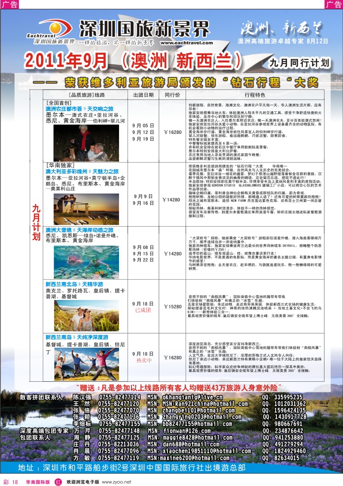Click MSN address maxine6200@hotmail.com
The height and width of the screenshot is (486, 343).
click(x=194, y=458)
